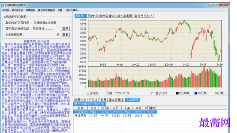Open the 盈亏及交易查询 menu
Viewport: 237px width, 133px height.
(46, 10)
